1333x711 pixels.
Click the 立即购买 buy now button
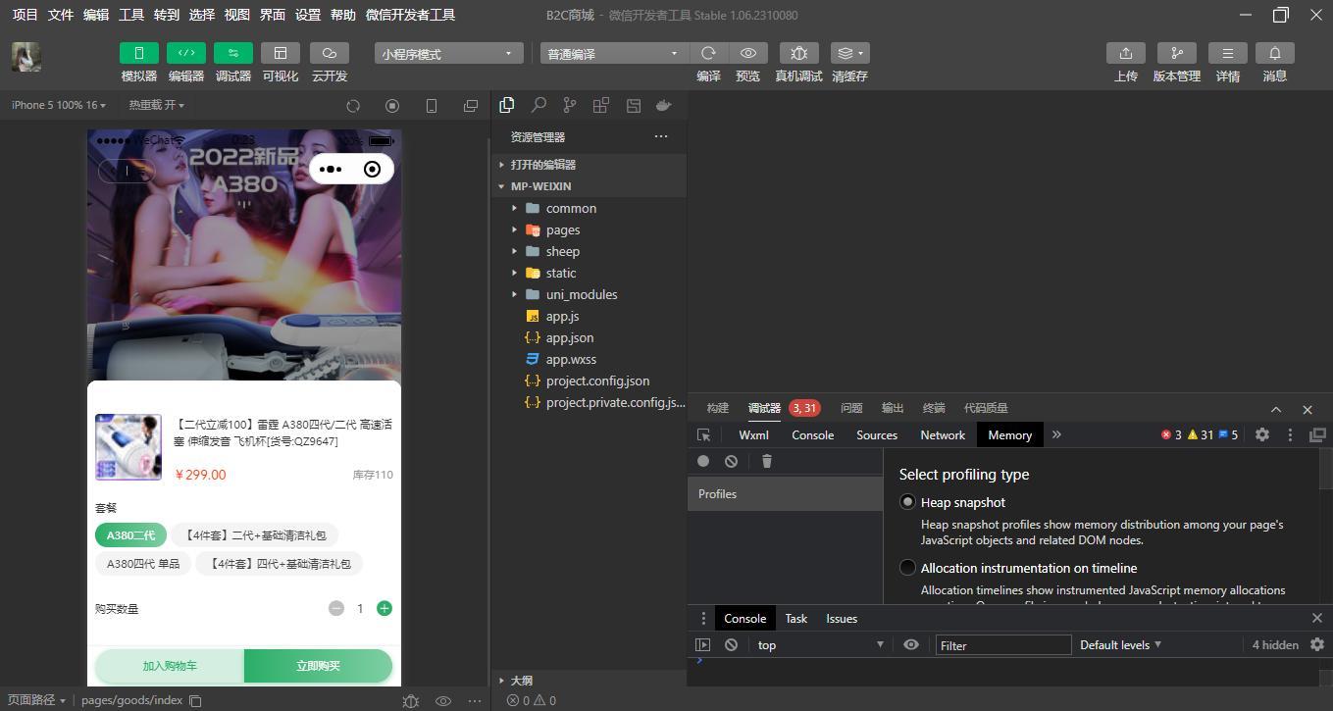(x=318, y=666)
